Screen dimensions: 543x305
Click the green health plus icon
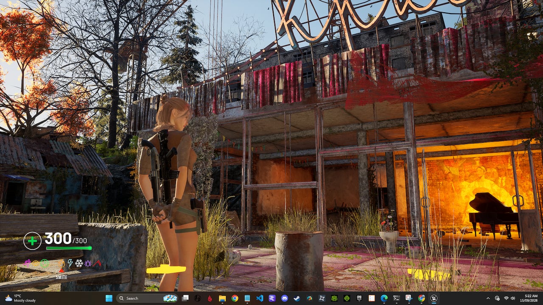[32, 241]
